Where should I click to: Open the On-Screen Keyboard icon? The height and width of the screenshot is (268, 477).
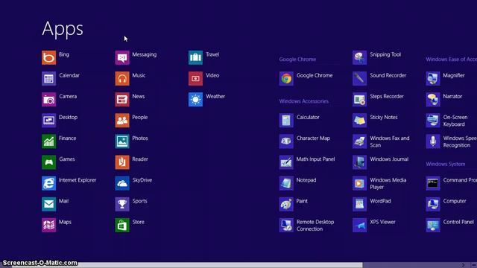pyautogui.click(x=433, y=121)
